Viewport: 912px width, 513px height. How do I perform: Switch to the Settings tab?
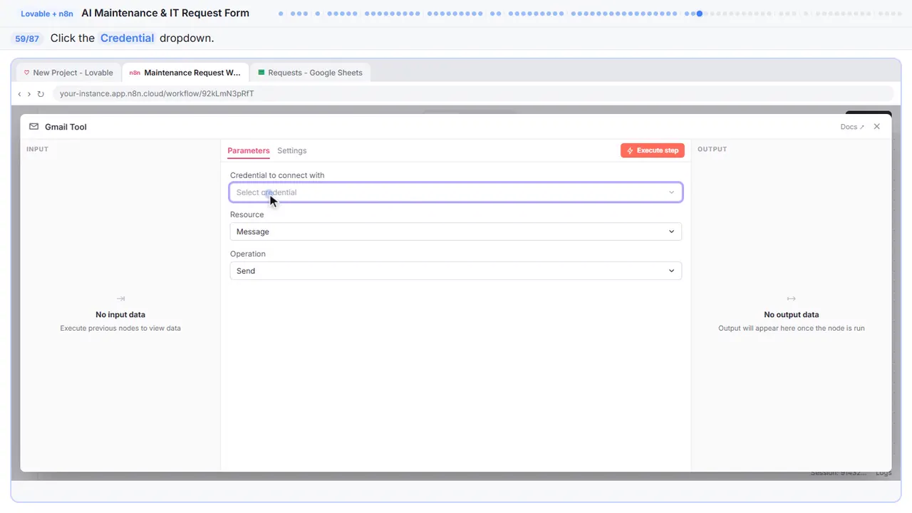(x=292, y=150)
